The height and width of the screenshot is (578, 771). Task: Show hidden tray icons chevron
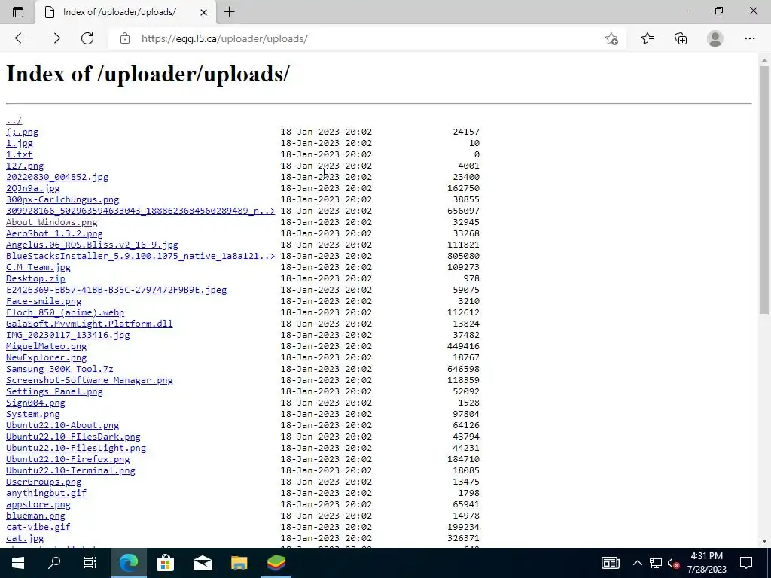click(x=637, y=563)
